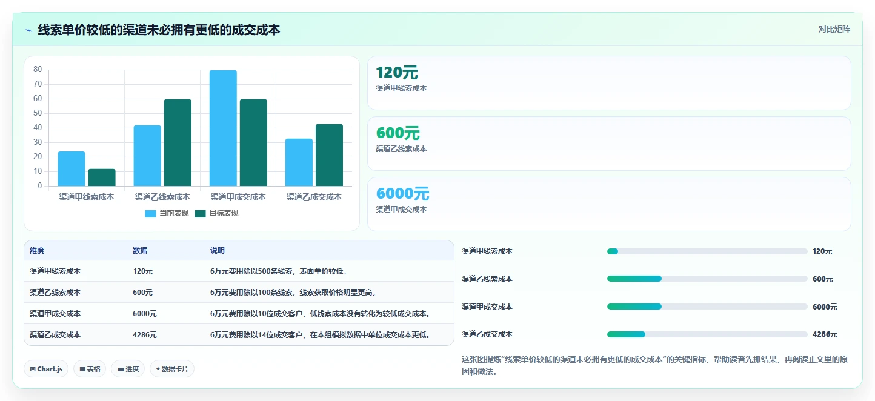
Task: Click x-axis label 渠道甲成交成本 under chart
Action: point(238,197)
